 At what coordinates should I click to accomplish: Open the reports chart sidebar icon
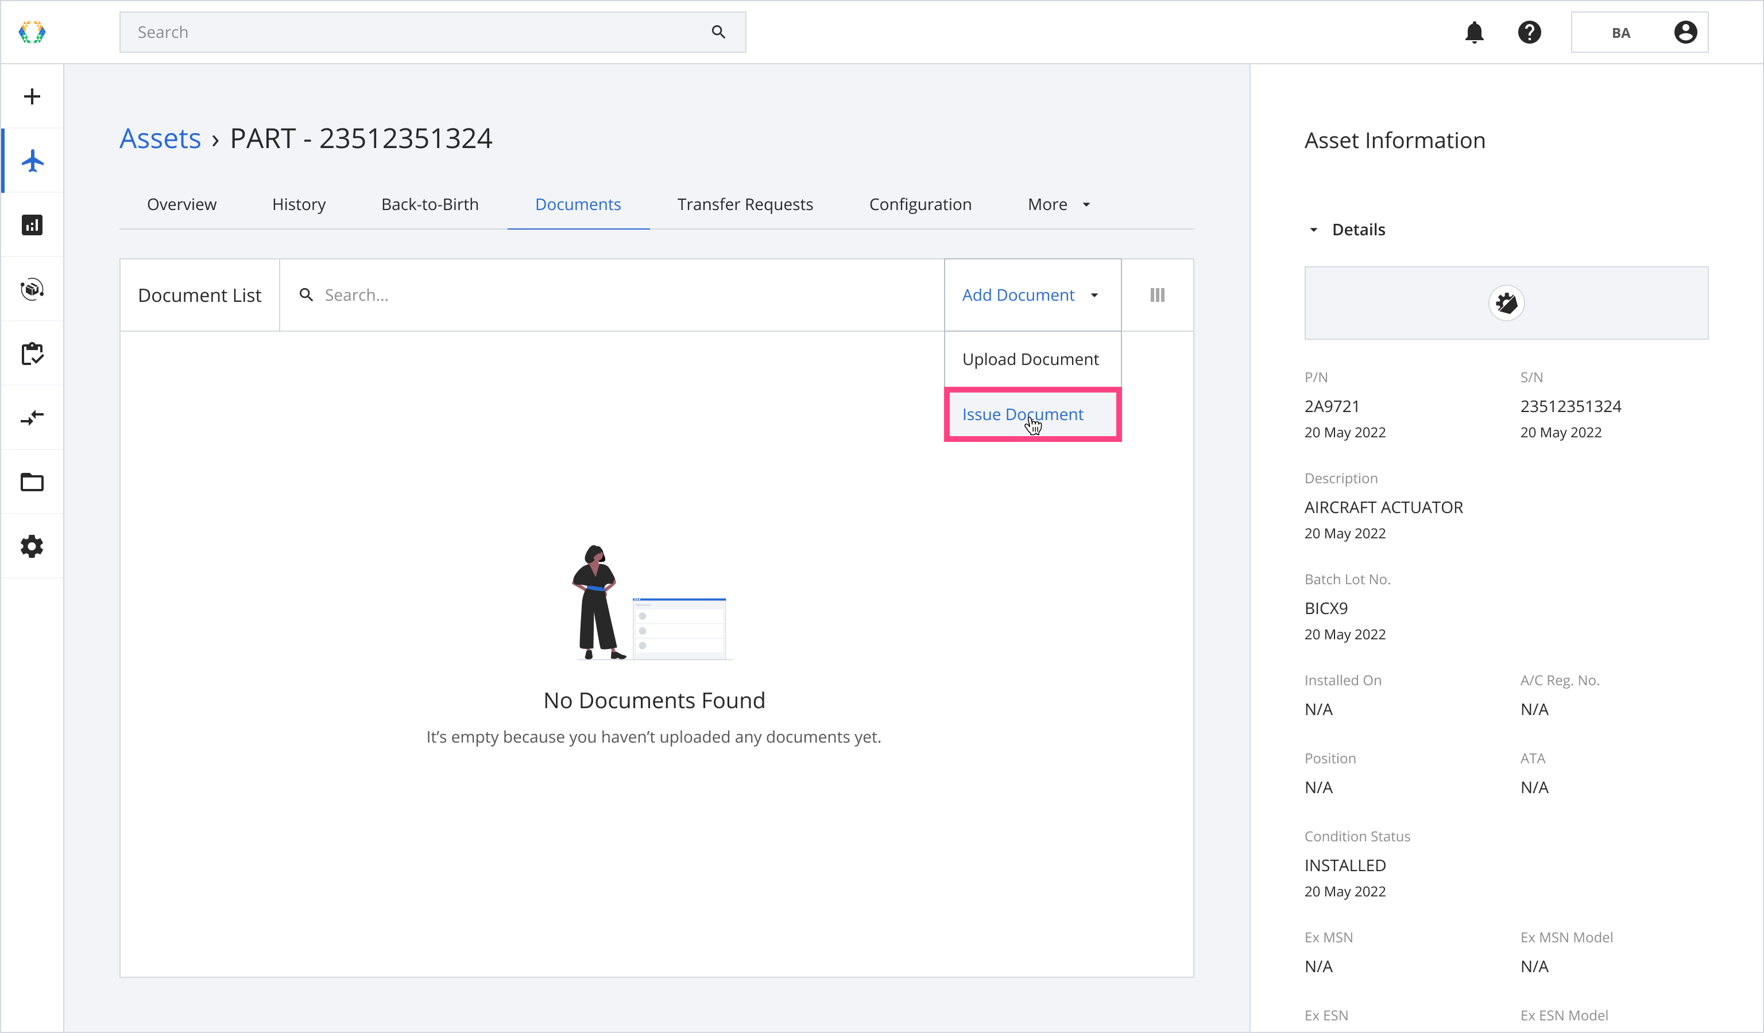32,225
